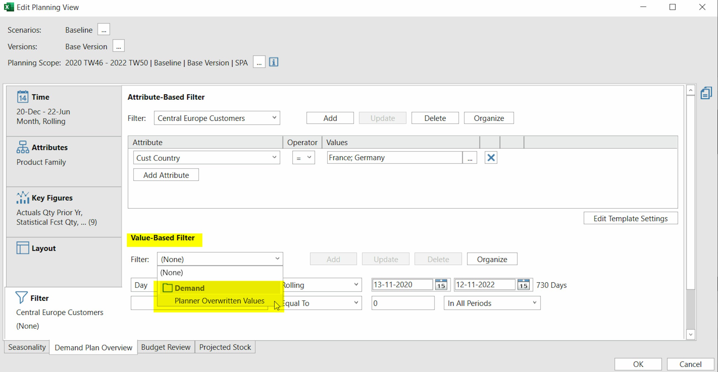Click the Add Attribute button
Viewport: 718px width, 372px height.
[x=166, y=175]
